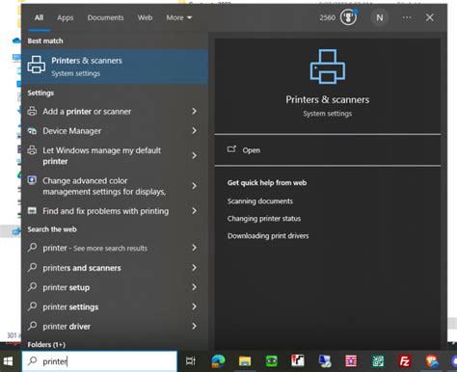Expand the printer settings chevron
Screen dimensions: 457x372
point(194,306)
